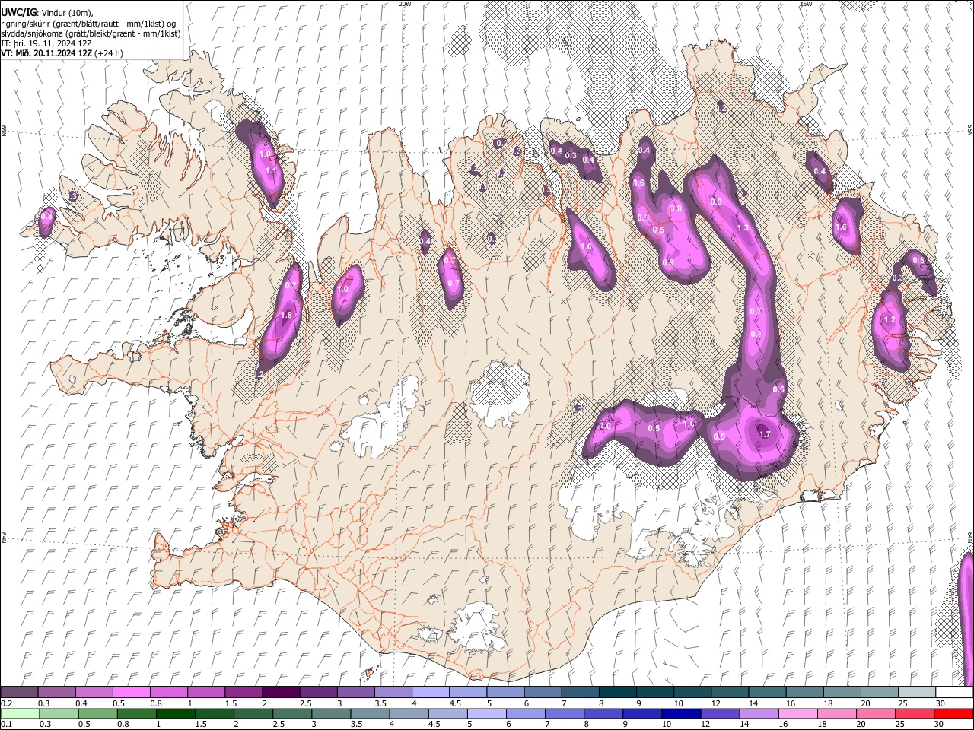
Task: Click the '0.1' label under lower scale
Action: click(x=6, y=724)
